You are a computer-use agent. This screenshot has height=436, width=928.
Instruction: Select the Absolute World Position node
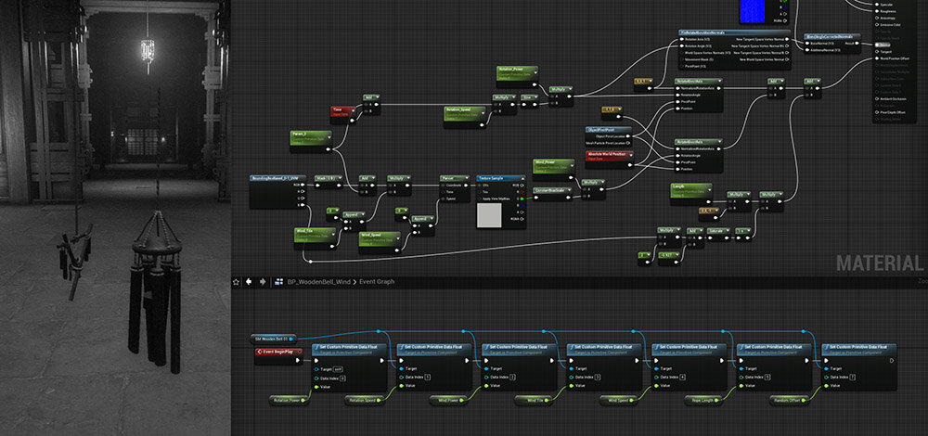(610, 160)
